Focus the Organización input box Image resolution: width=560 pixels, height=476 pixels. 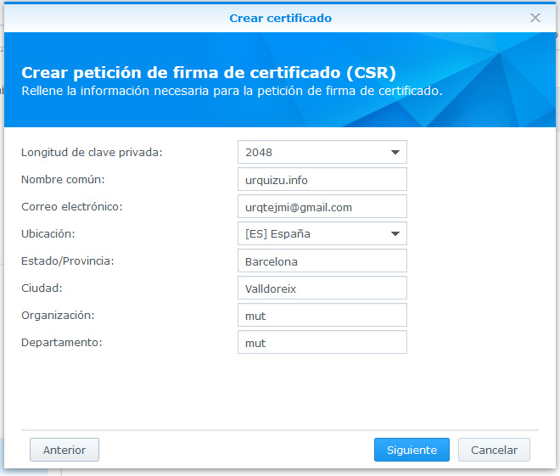pyautogui.click(x=322, y=316)
